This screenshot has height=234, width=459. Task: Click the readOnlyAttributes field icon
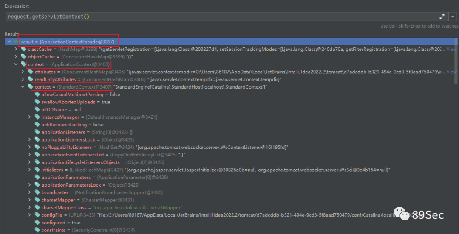[31, 79]
